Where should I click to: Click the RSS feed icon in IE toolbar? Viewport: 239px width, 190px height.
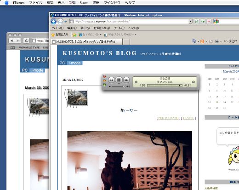click(202, 41)
